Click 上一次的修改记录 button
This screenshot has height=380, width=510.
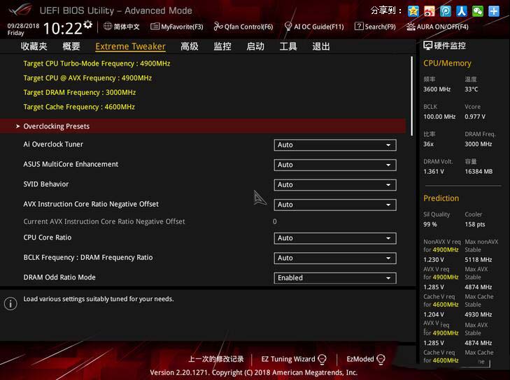[216, 359]
